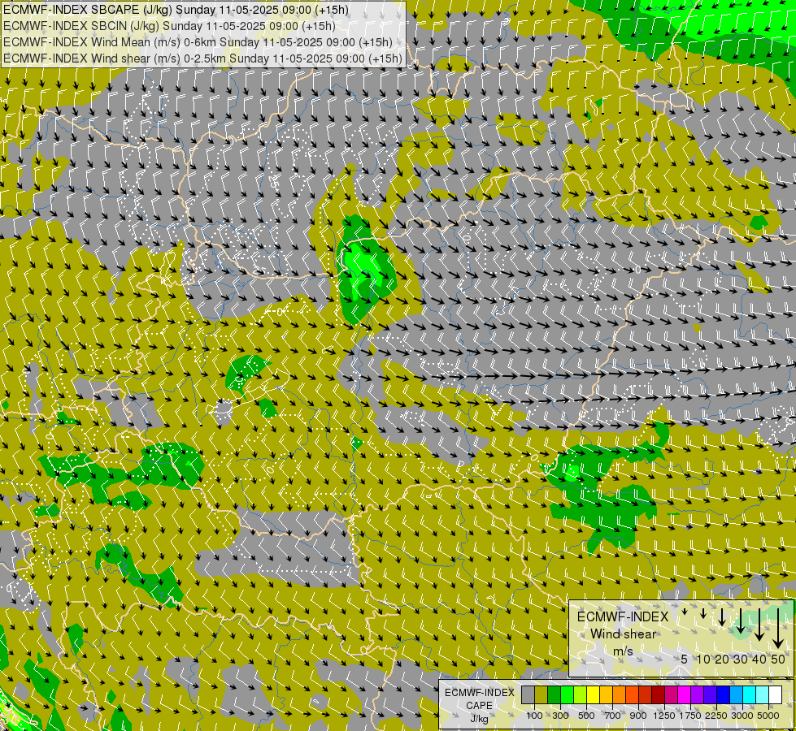The width and height of the screenshot is (796, 731).
Task: Pick the bright green CAPE legend swatch
Action: 567,694
